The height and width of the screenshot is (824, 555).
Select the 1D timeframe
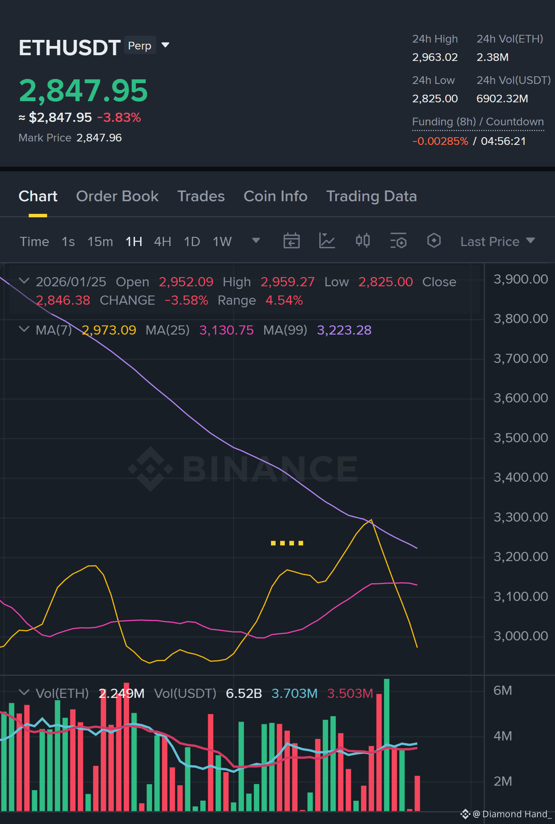click(x=192, y=241)
